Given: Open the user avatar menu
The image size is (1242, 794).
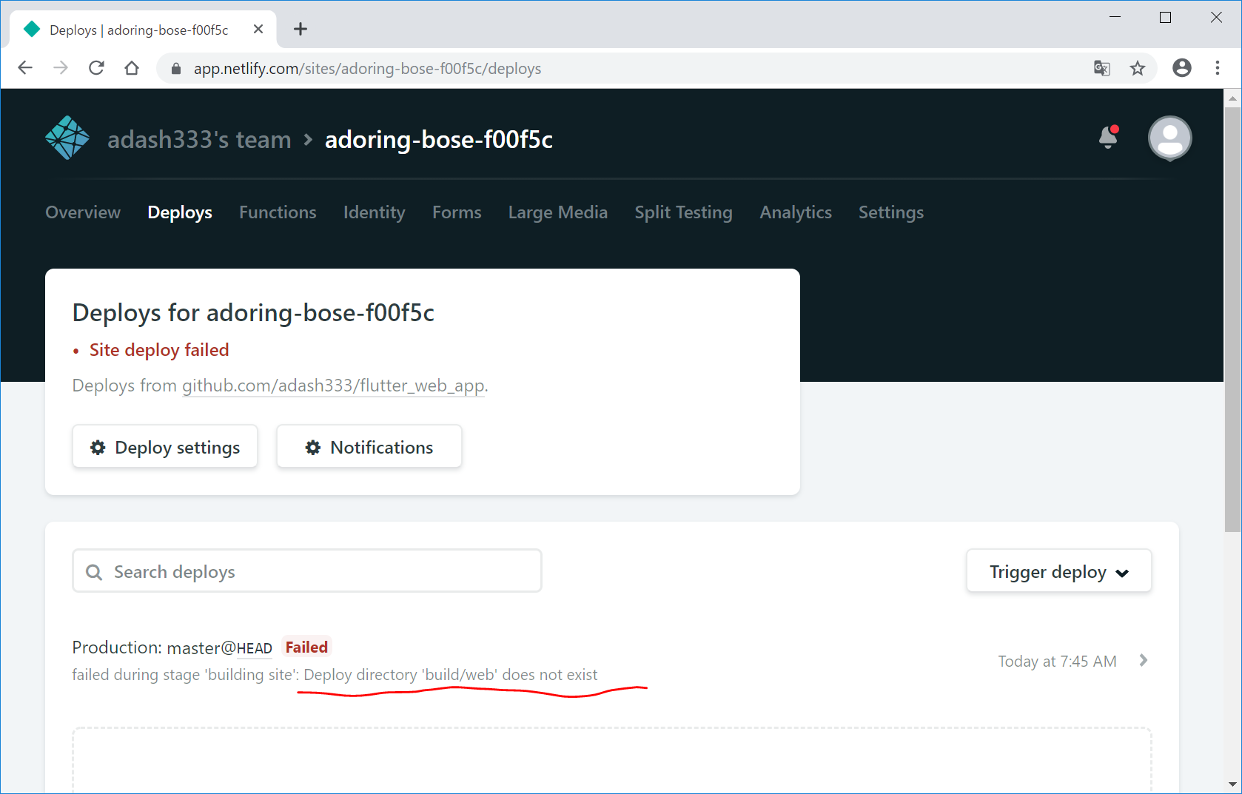Looking at the screenshot, I should (x=1169, y=138).
